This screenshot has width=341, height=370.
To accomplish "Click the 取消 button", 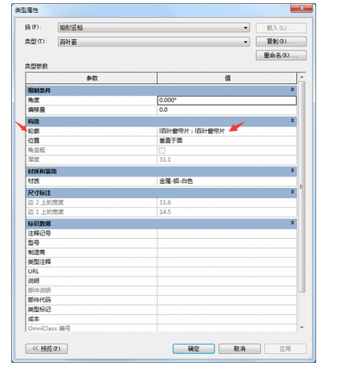I will tap(239, 348).
